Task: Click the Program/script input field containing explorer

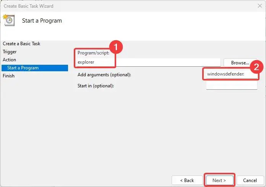Action: tap(148, 62)
